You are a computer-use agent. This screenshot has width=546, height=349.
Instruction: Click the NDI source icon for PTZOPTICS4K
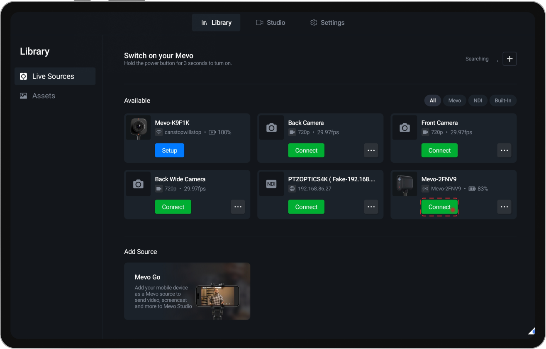point(271,184)
